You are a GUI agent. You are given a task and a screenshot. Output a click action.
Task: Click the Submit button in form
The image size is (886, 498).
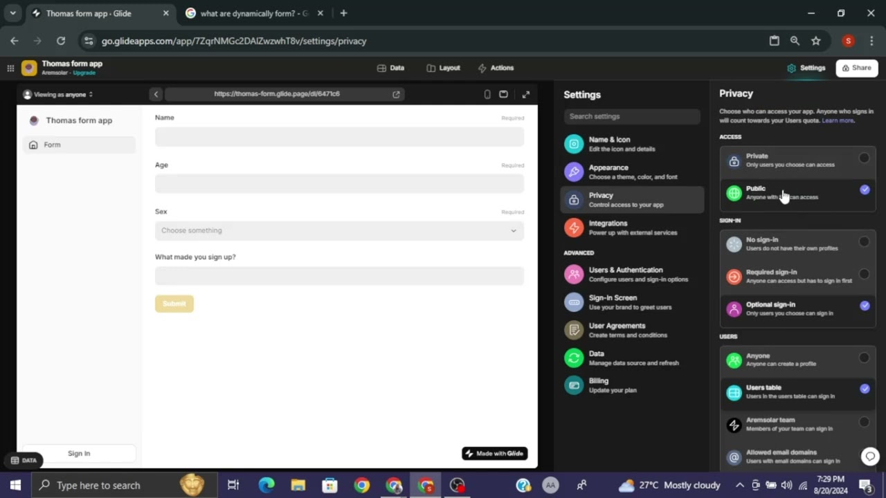pyautogui.click(x=174, y=304)
